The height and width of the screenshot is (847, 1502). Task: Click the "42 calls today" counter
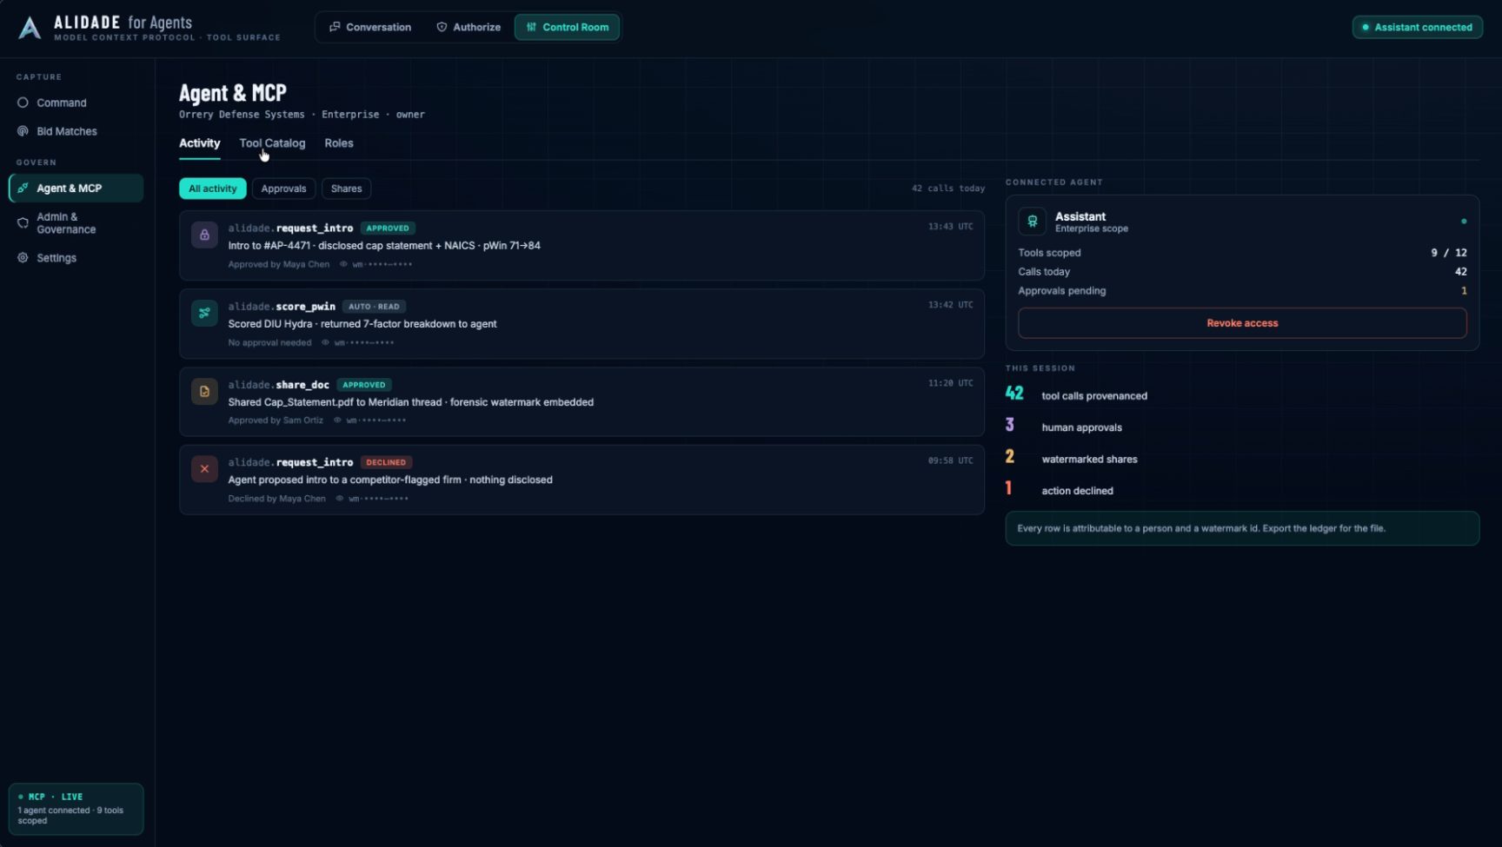point(947,189)
